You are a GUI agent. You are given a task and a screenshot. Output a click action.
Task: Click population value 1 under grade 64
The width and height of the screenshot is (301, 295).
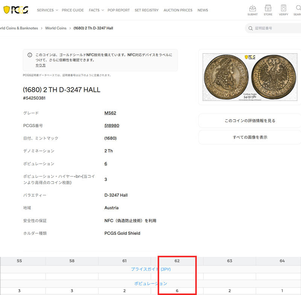[x=282, y=291]
